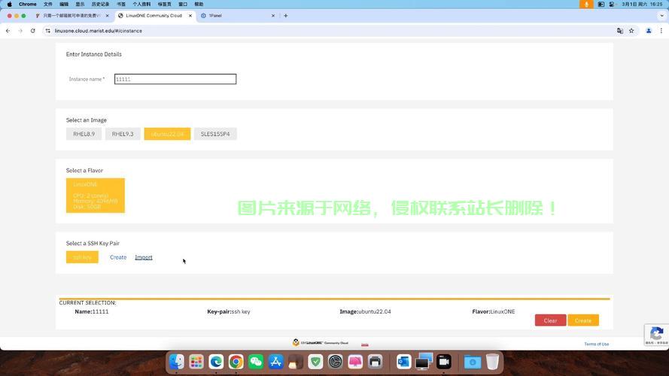The image size is (669, 376).
Task: Open App Store from the dock
Action: tap(275, 362)
